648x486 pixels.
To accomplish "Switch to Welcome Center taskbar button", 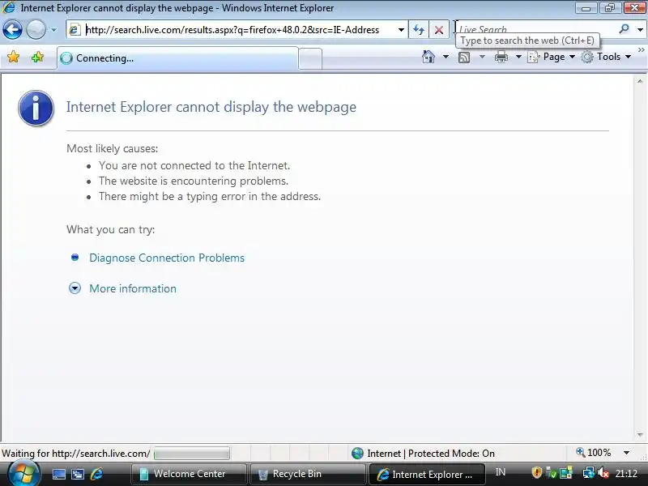I will [x=189, y=474].
